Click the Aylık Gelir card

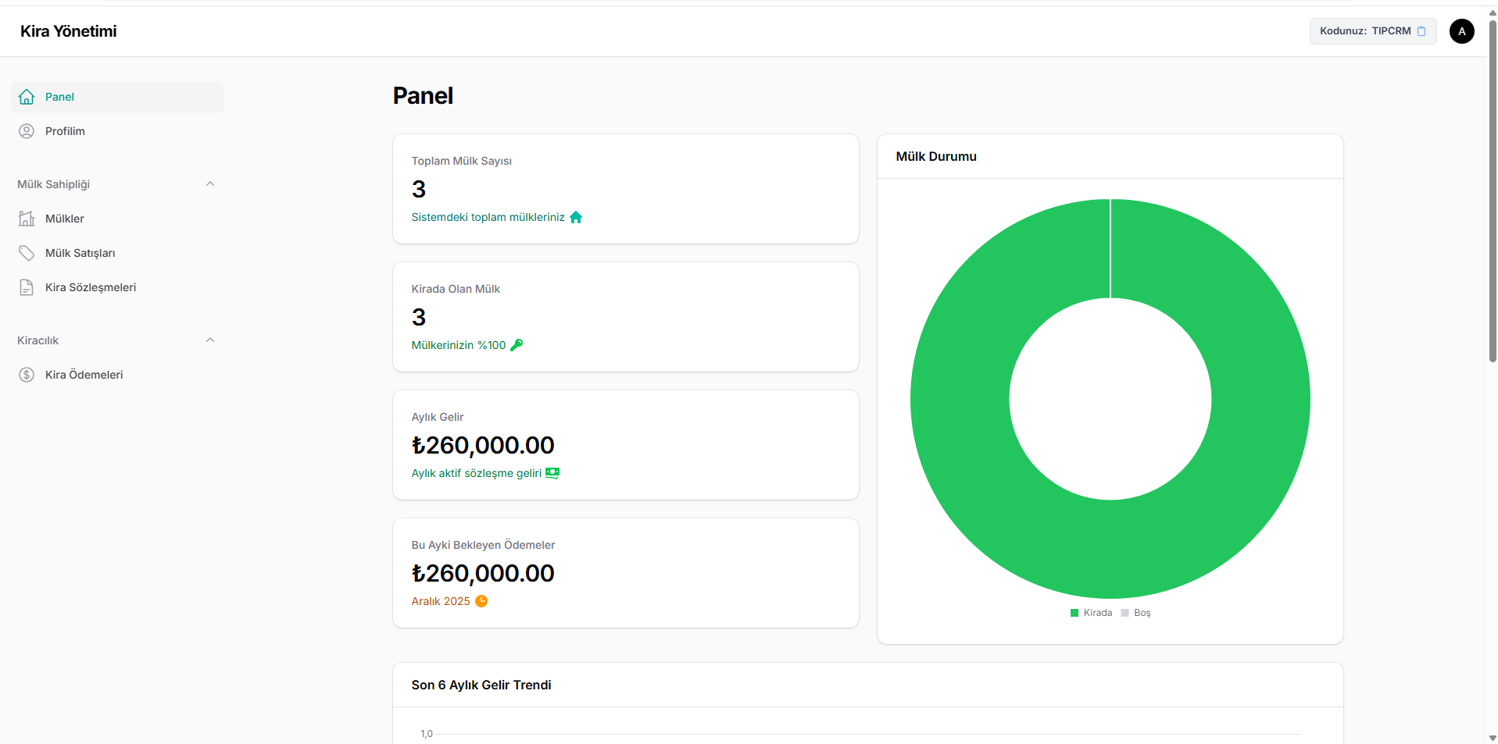(625, 445)
